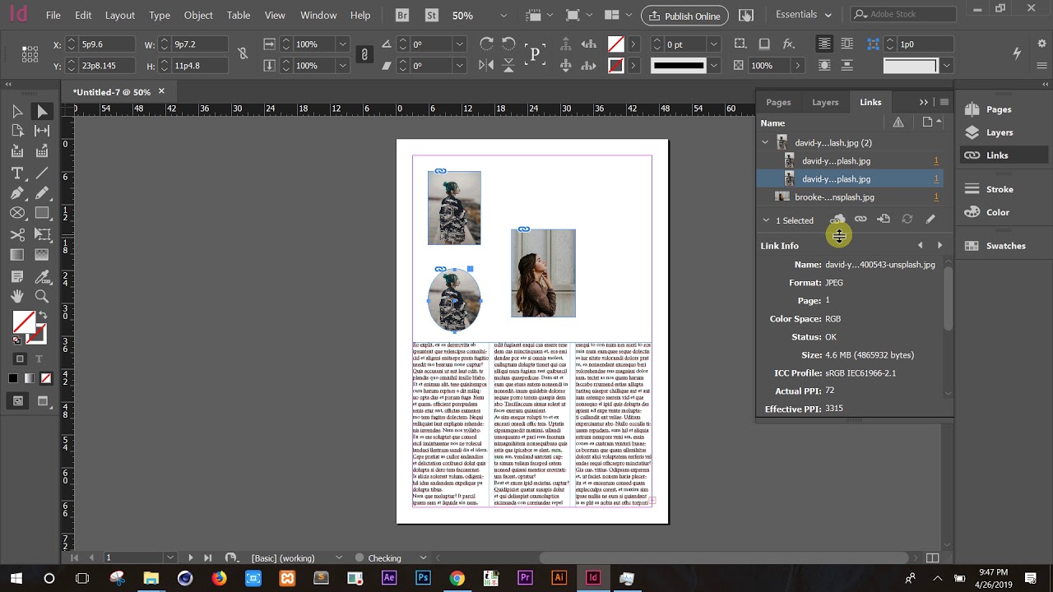
Task: Select the Direct Selection tool
Action: coord(42,112)
